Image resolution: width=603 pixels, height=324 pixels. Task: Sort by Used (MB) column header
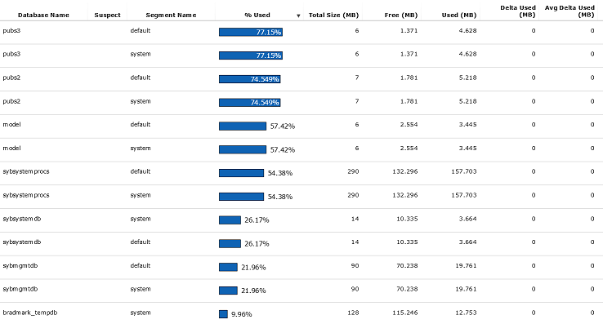click(459, 15)
